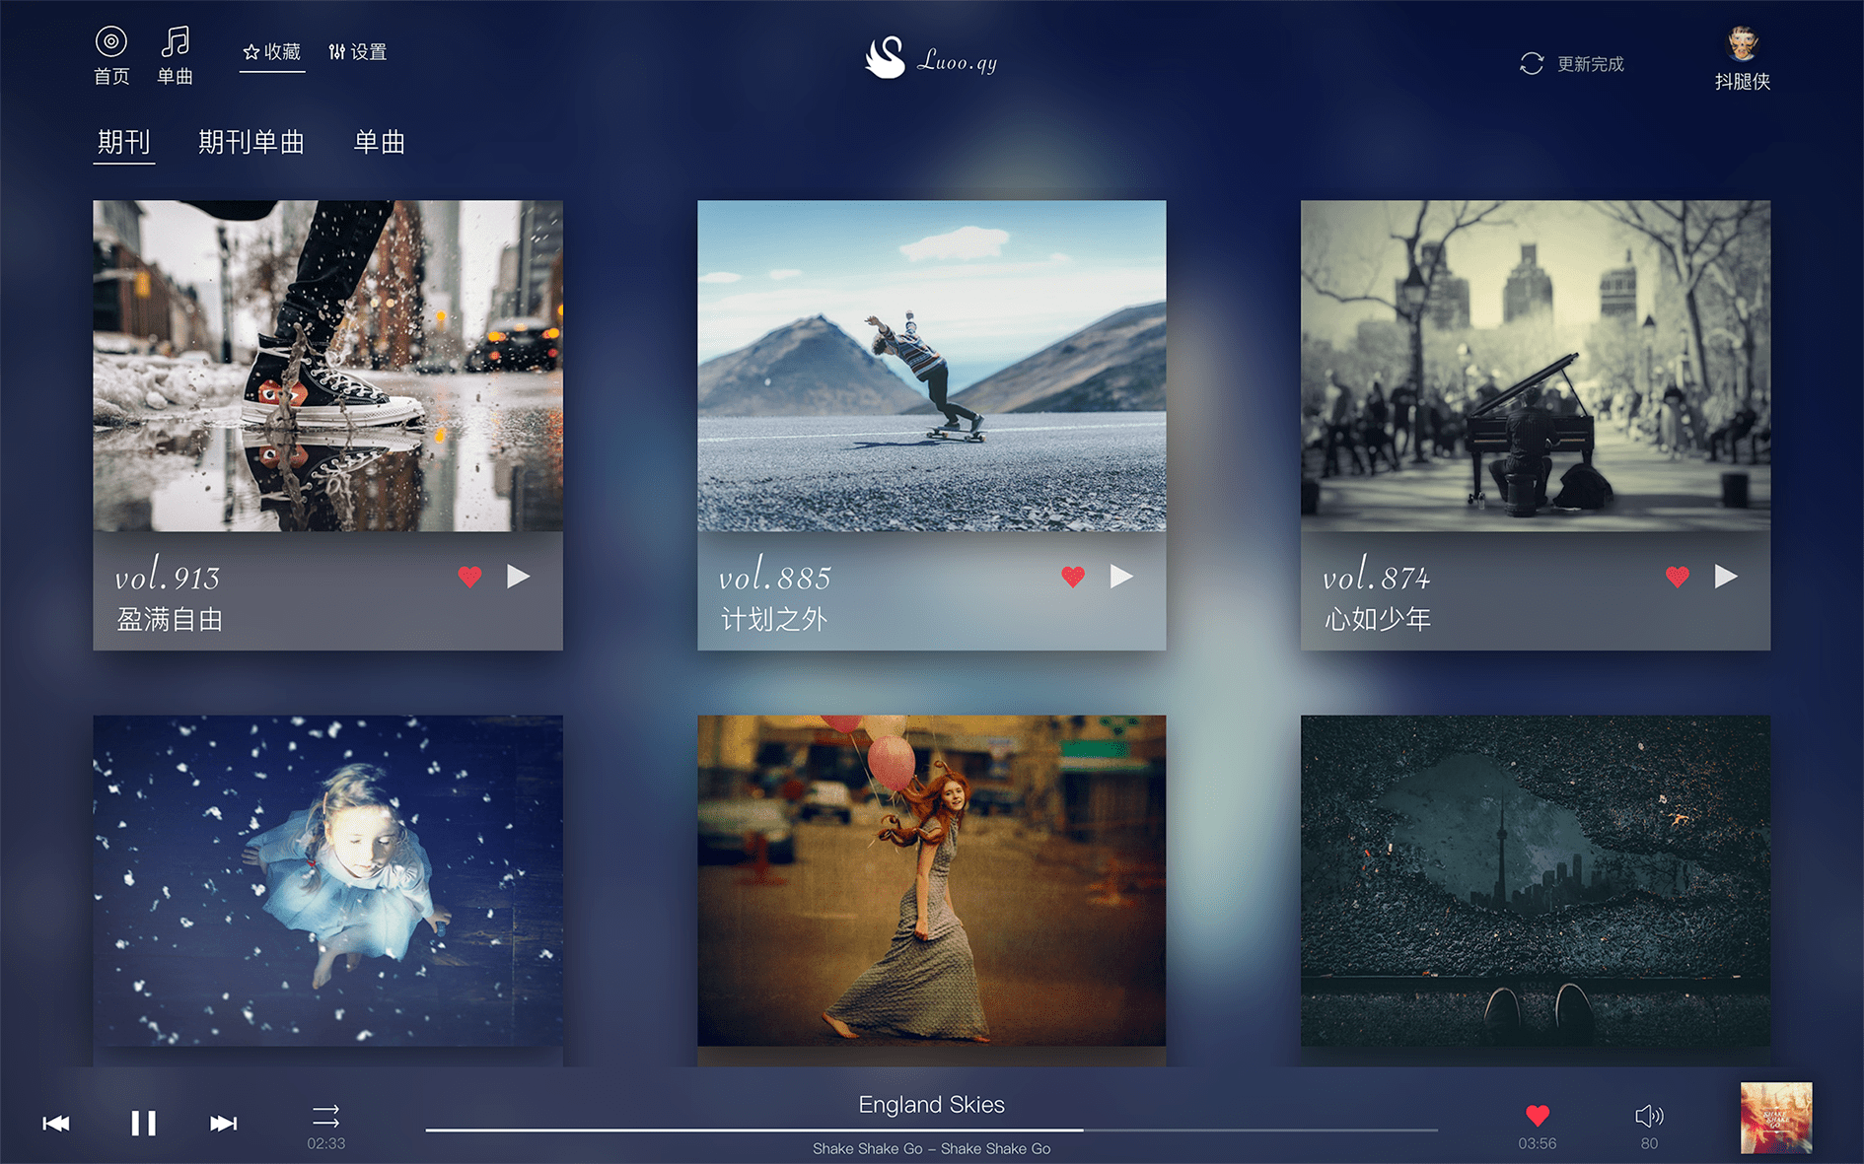The image size is (1864, 1164).
Task: Unfavorite vol.885 with the heart icon
Action: [x=1073, y=577]
